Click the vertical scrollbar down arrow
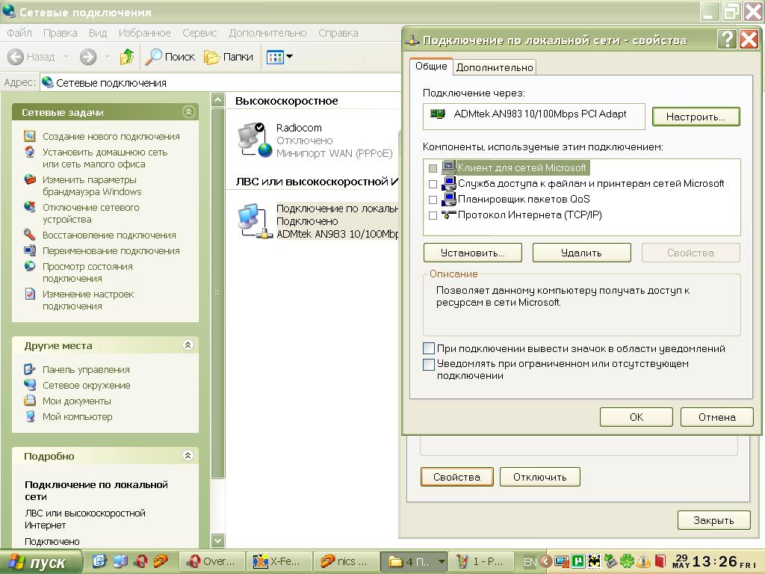Viewport: 765px width, 574px height. coord(217,540)
